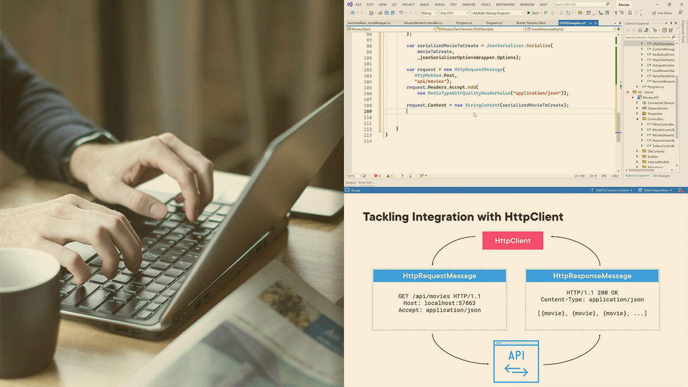Viewport: 688px width, 387px height.
Task: Open the Output tab
Action: [x=350, y=183]
